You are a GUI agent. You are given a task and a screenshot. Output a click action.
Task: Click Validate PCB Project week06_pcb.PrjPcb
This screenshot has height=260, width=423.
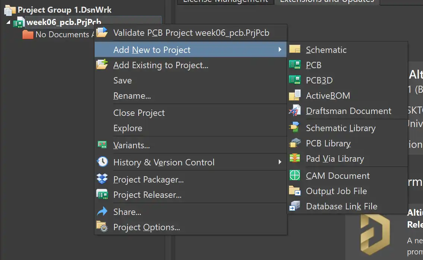pos(191,33)
